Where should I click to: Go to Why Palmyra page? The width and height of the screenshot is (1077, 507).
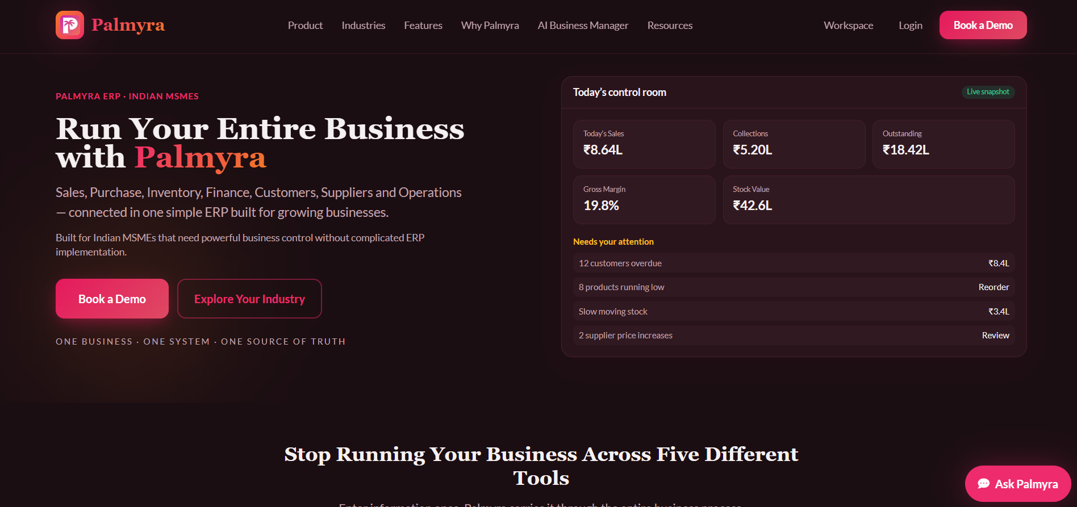[x=490, y=26]
